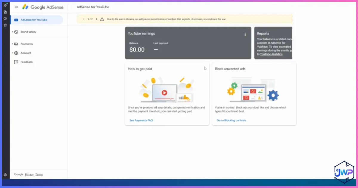358x188 pixels.
Task: Open the YouTube Analytics link in Reports
Action: click(271, 54)
